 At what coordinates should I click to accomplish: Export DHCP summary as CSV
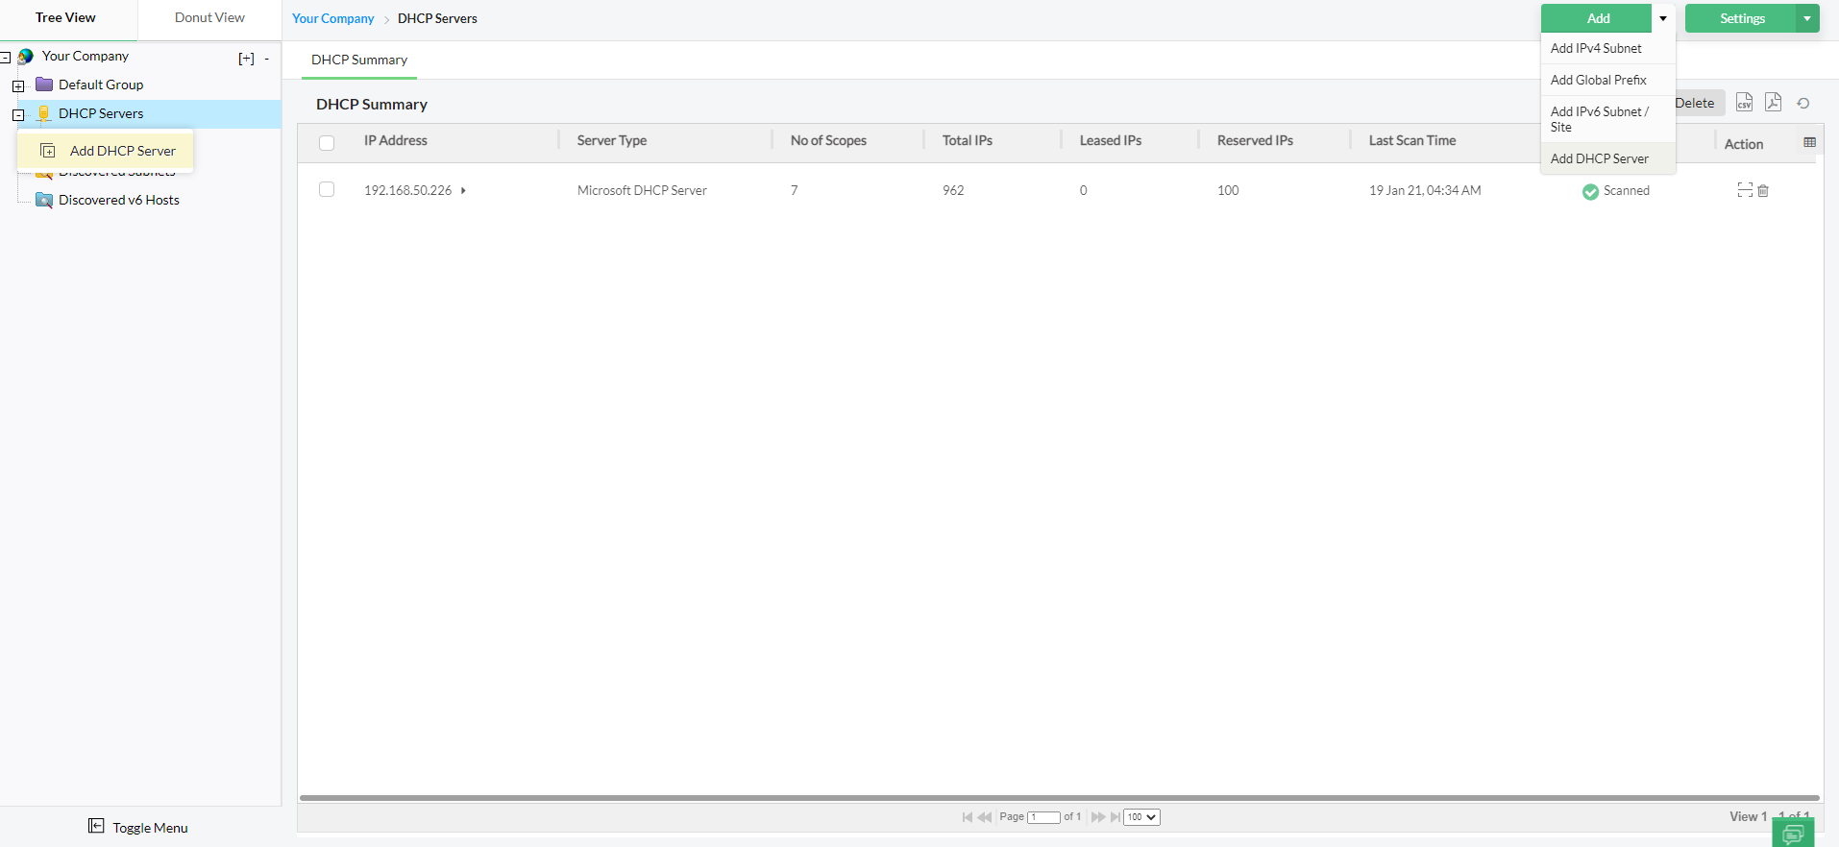pos(1744,102)
